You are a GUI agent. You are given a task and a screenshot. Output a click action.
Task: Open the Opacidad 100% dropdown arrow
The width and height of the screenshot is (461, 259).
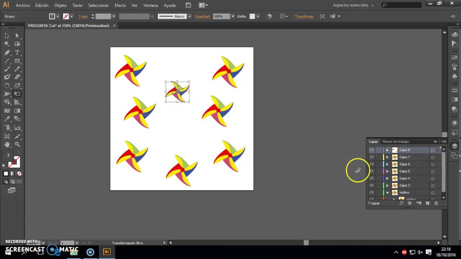click(x=233, y=17)
